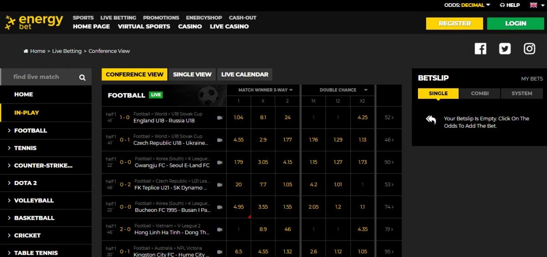Open live stream for Hong Linh Ha Tinh match
This screenshot has height=257, width=547.
pos(220,229)
